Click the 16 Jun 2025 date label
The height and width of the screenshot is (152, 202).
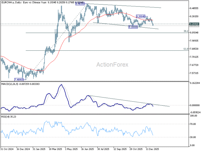[88, 149]
